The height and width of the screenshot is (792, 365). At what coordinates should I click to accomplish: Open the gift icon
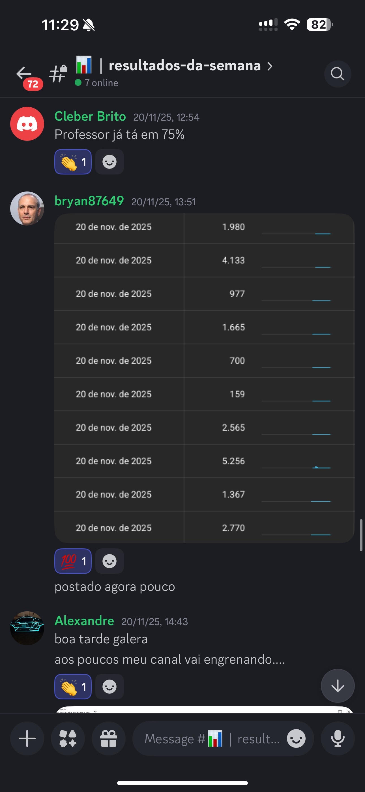[x=108, y=738]
